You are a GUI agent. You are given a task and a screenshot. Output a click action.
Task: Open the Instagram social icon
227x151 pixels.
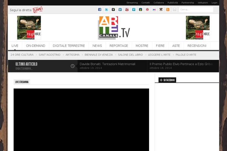point(161,9)
